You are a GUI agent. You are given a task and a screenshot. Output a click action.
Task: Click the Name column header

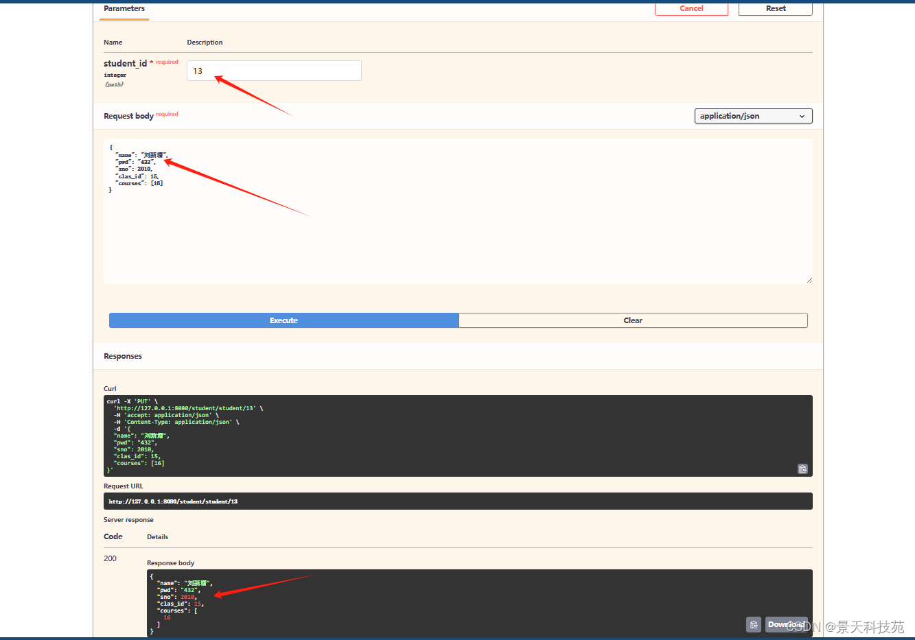113,43
